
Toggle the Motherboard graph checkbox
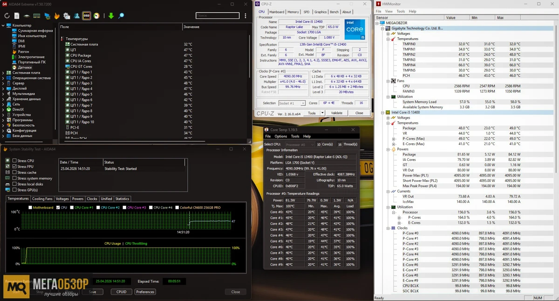pos(30,207)
